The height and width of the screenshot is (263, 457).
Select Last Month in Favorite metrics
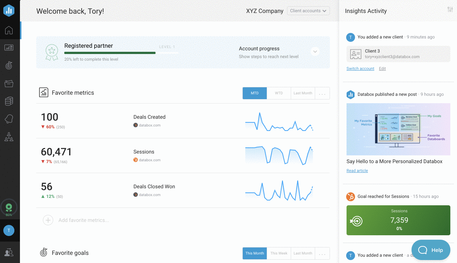coord(303,93)
